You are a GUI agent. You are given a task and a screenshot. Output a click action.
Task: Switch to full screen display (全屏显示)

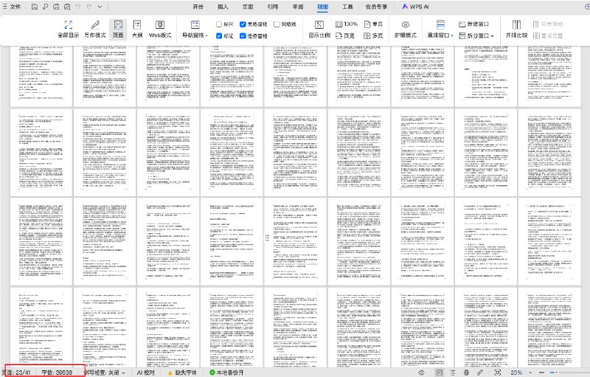(68, 28)
